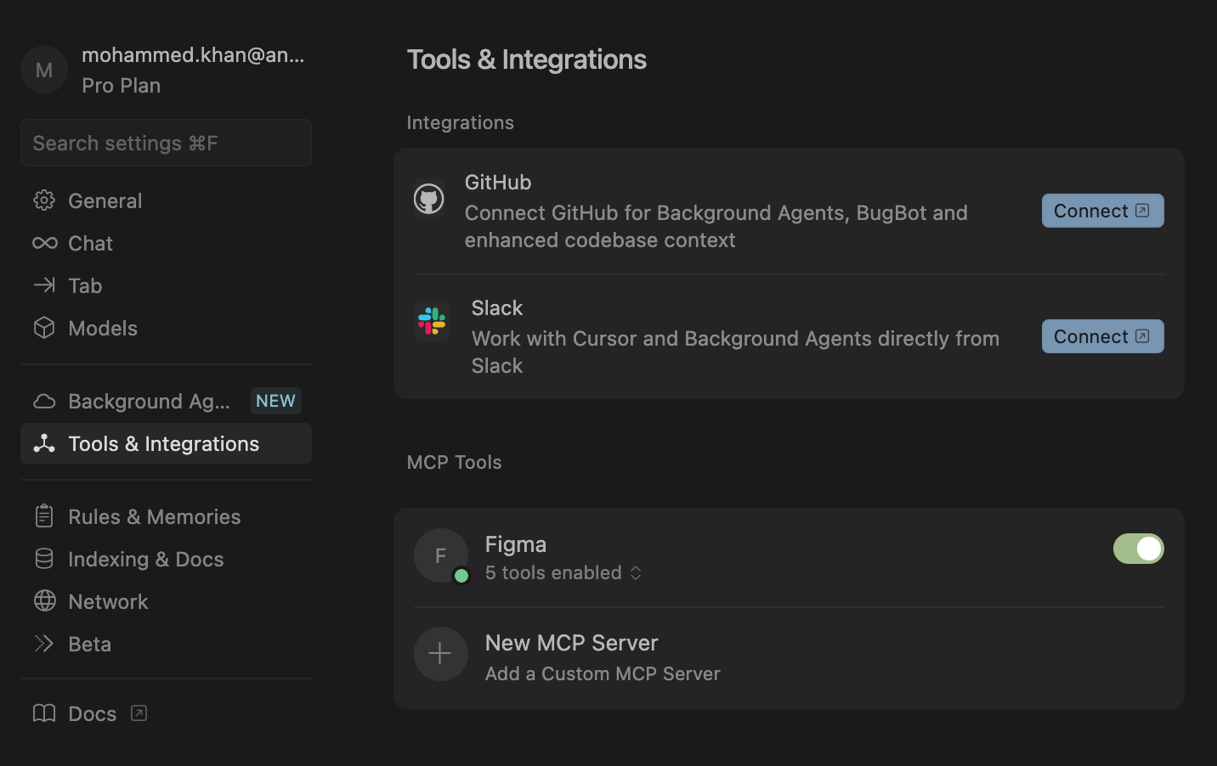Click the GitHub logo icon

[428, 199]
